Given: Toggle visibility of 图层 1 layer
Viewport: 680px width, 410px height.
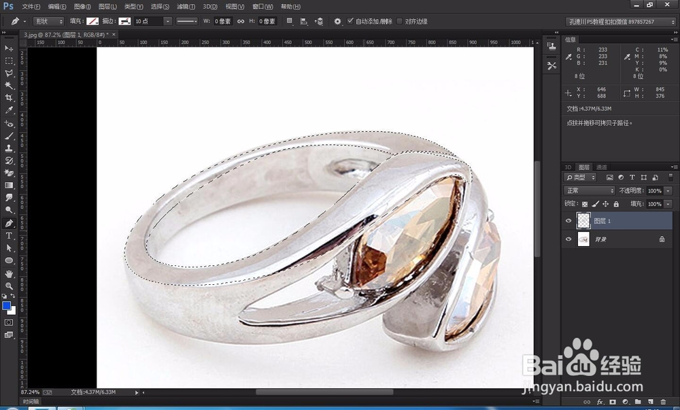Looking at the screenshot, I should click(x=569, y=220).
